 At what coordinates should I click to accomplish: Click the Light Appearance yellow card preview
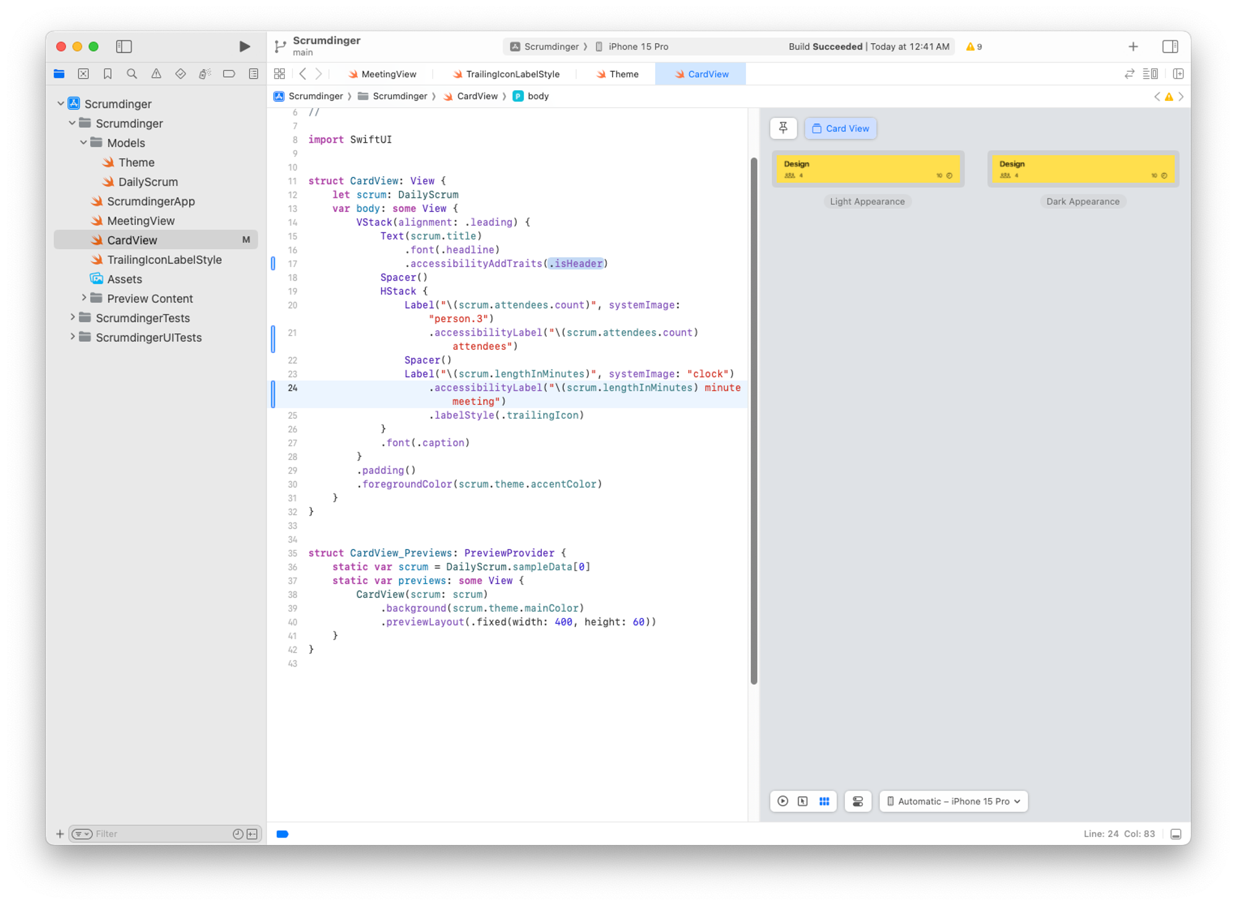click(868, 169)
